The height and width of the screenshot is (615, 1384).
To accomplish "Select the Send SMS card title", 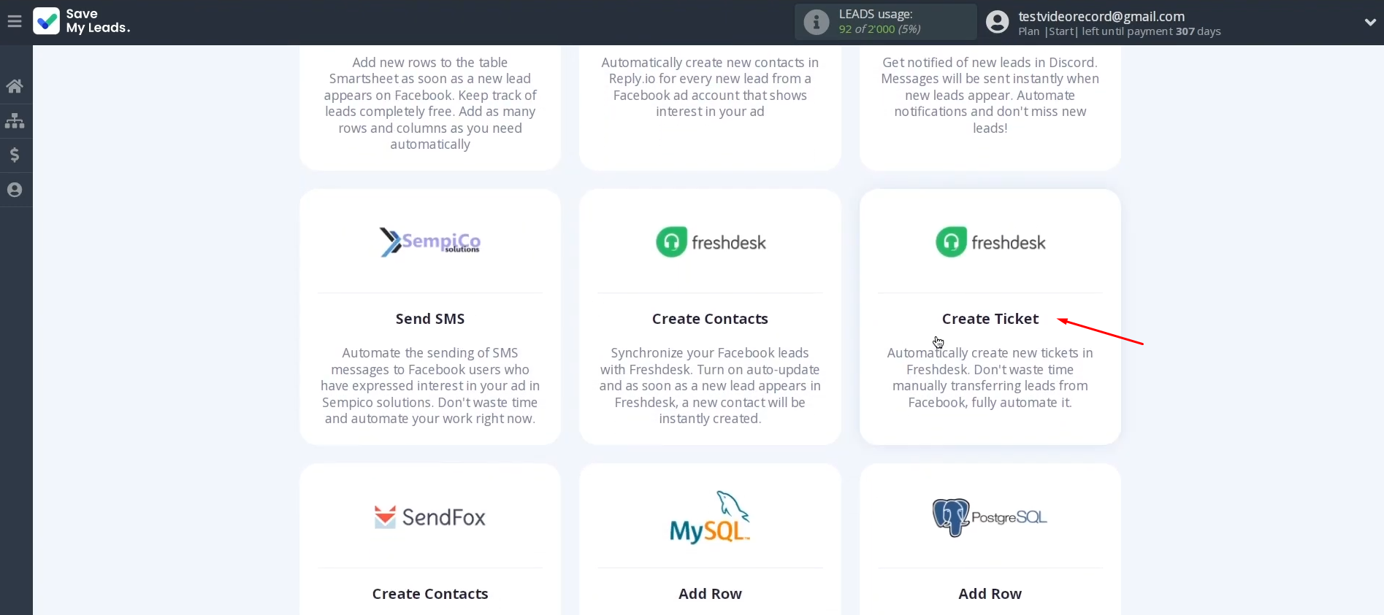I will click(x=430, y=319).
